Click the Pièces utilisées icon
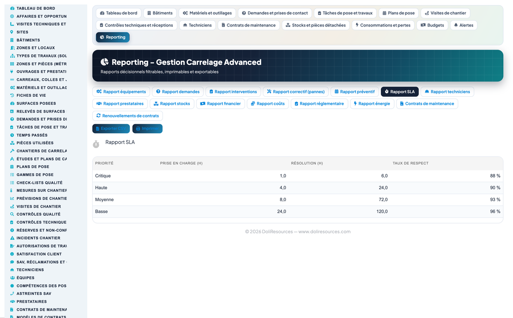The image size is (513, 318). (x=12, y=143)
